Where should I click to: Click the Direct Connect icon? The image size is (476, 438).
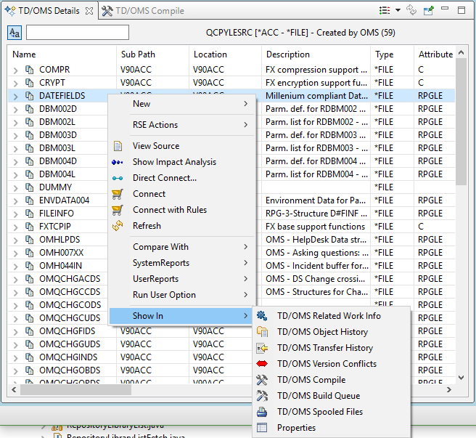point(118,178)
